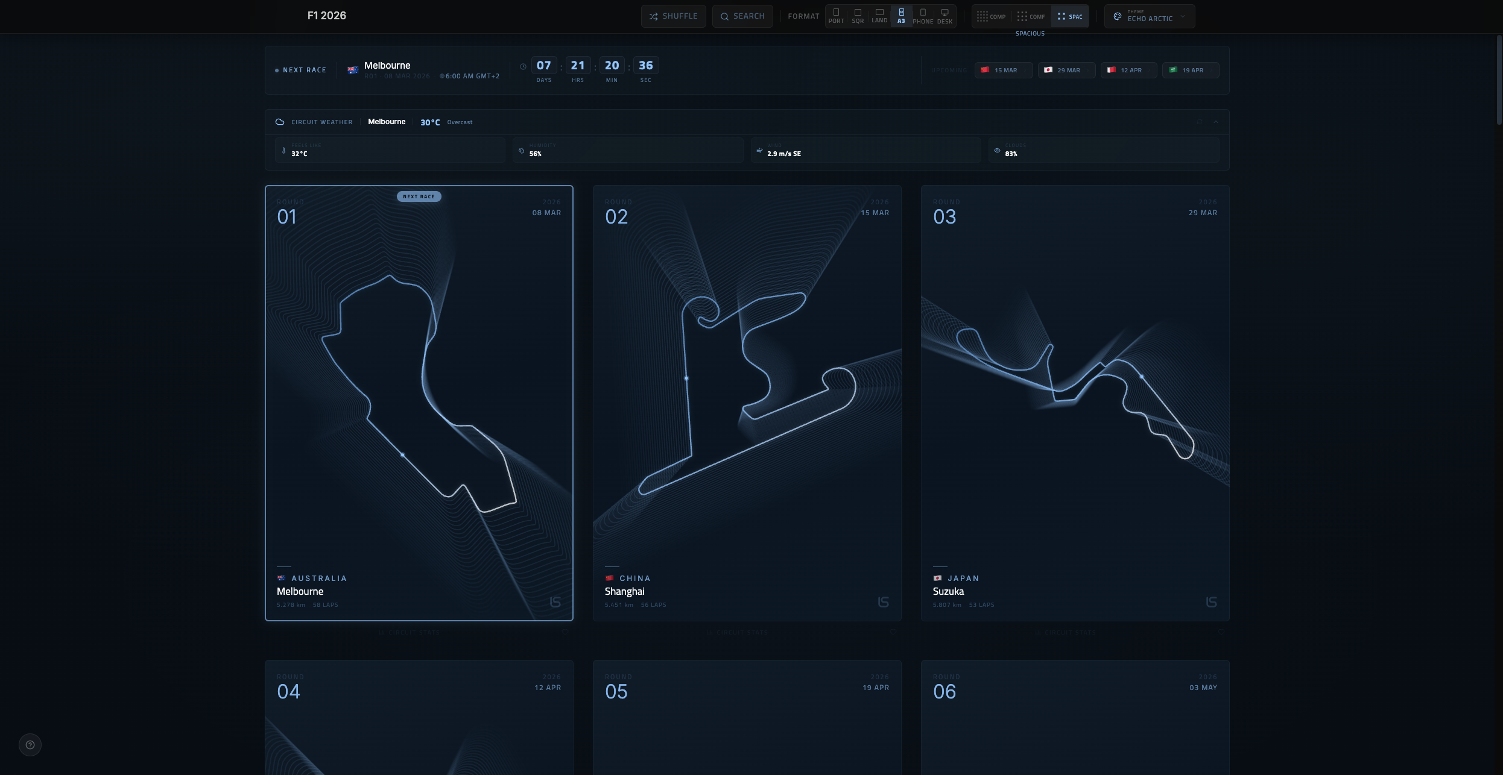Open the Echo Arctic theme dropdown
Image resolution: width=1503 pixels, height=775 pixels.
pyautogui.click(x=1149, y=16)
